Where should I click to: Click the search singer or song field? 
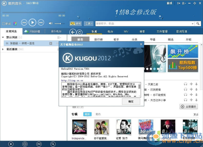click(144, 24)
